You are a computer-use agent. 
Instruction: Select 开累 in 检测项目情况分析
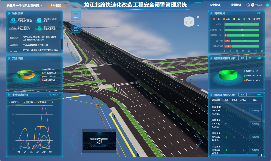(x=259, y=95)
